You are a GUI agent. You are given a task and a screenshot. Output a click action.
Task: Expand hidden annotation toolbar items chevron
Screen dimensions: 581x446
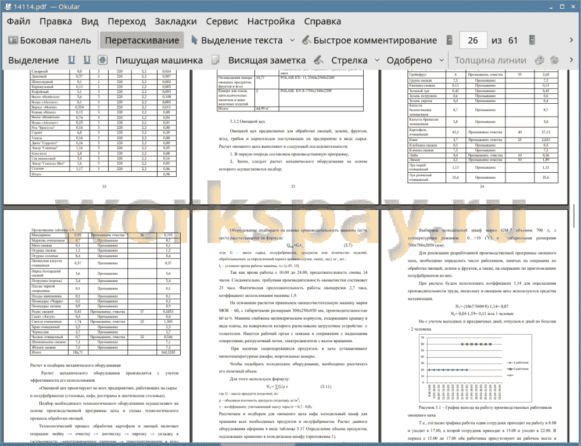point(571,60)
